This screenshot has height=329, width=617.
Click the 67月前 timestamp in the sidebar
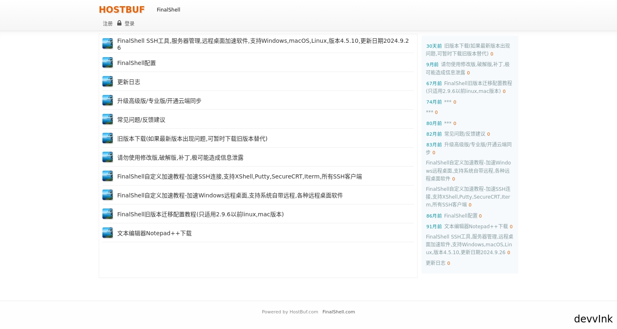coord(434,83)
